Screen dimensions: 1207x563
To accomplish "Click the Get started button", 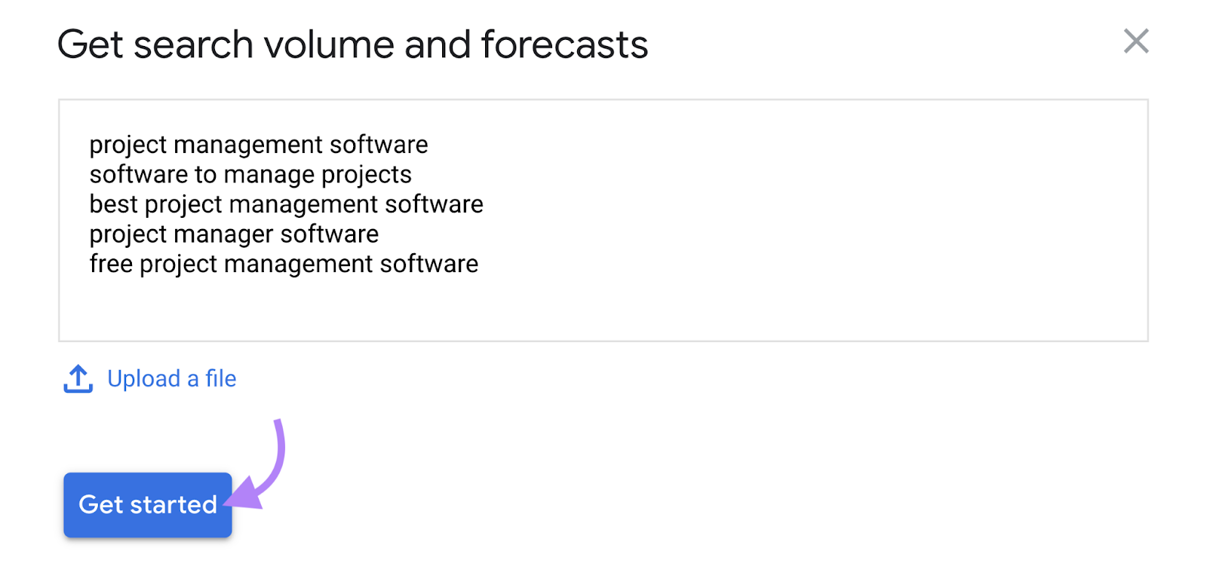I will [x=148, y=505].
